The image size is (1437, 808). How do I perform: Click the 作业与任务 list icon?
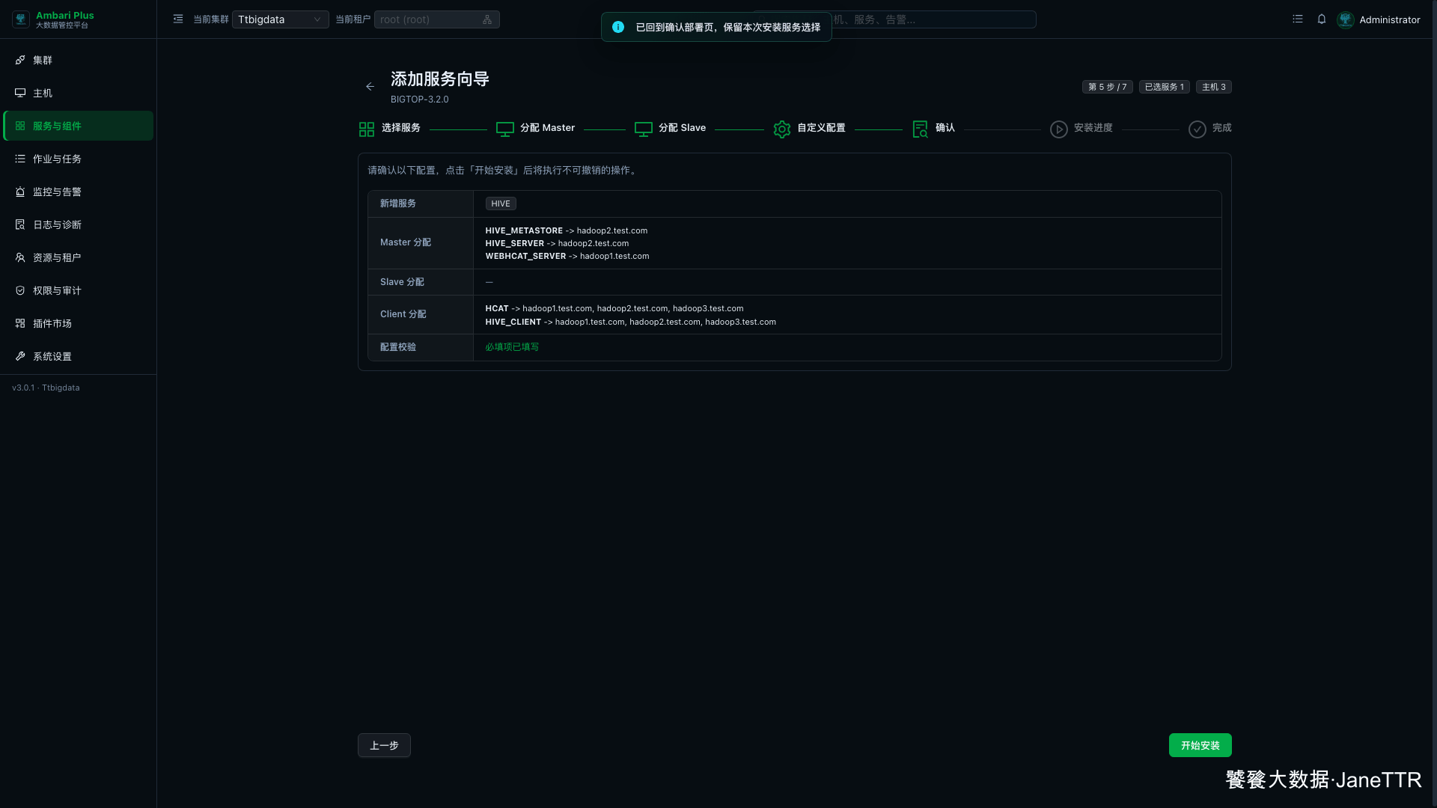tap(20, 159)
